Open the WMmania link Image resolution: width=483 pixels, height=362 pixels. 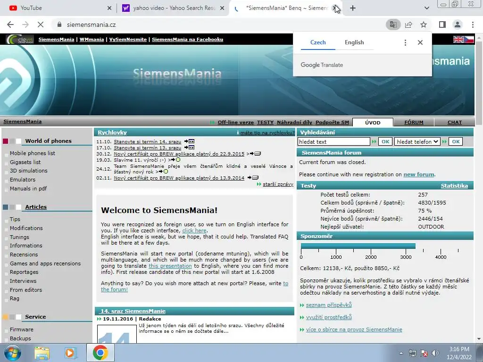tap(92, 40)
